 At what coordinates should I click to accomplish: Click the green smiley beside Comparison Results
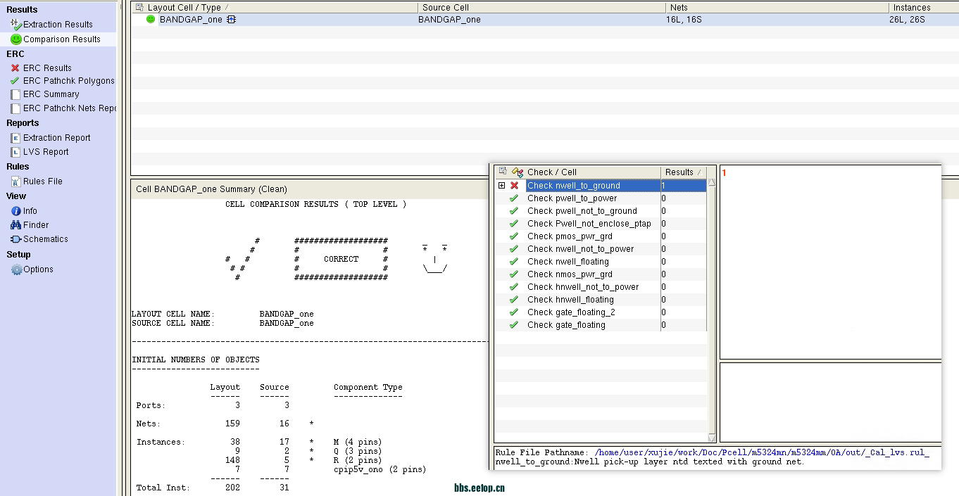pos(16,39)
